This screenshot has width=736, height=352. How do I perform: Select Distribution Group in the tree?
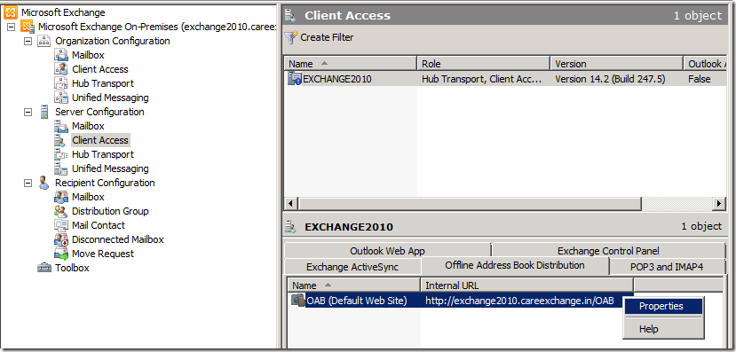pos(110,211)
